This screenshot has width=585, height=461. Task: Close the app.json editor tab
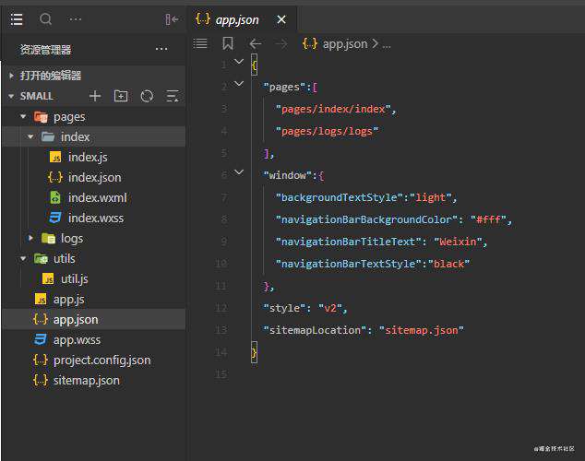pos(281,19)
